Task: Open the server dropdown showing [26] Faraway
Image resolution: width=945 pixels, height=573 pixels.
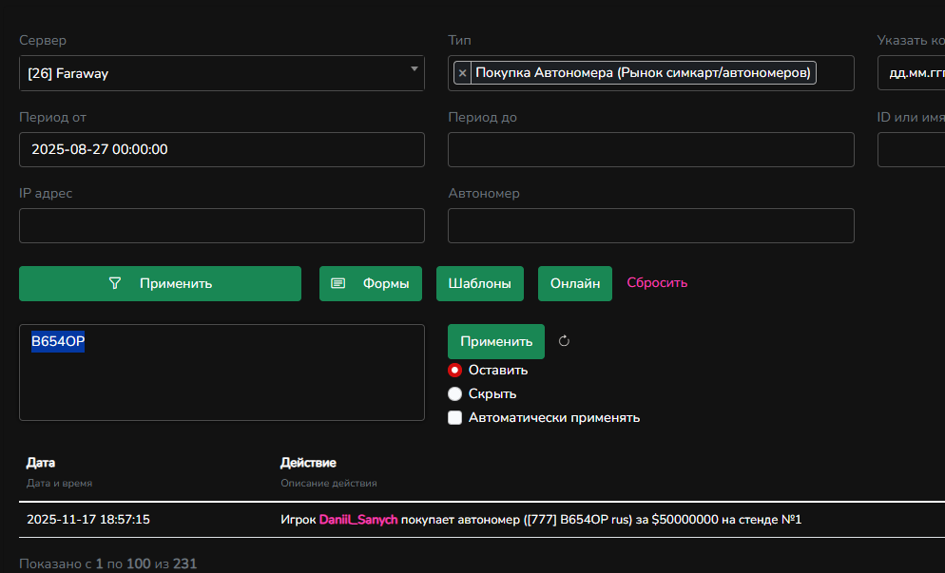Action: [222, 73]
